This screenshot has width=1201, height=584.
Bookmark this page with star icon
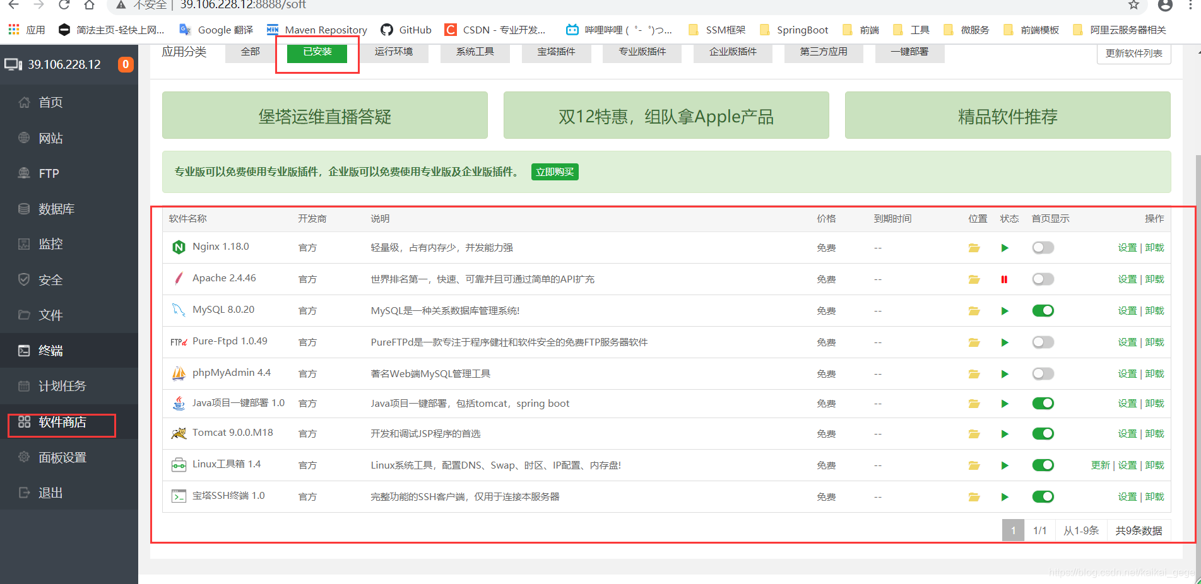pyautogui.click(x=1133, y=5)
